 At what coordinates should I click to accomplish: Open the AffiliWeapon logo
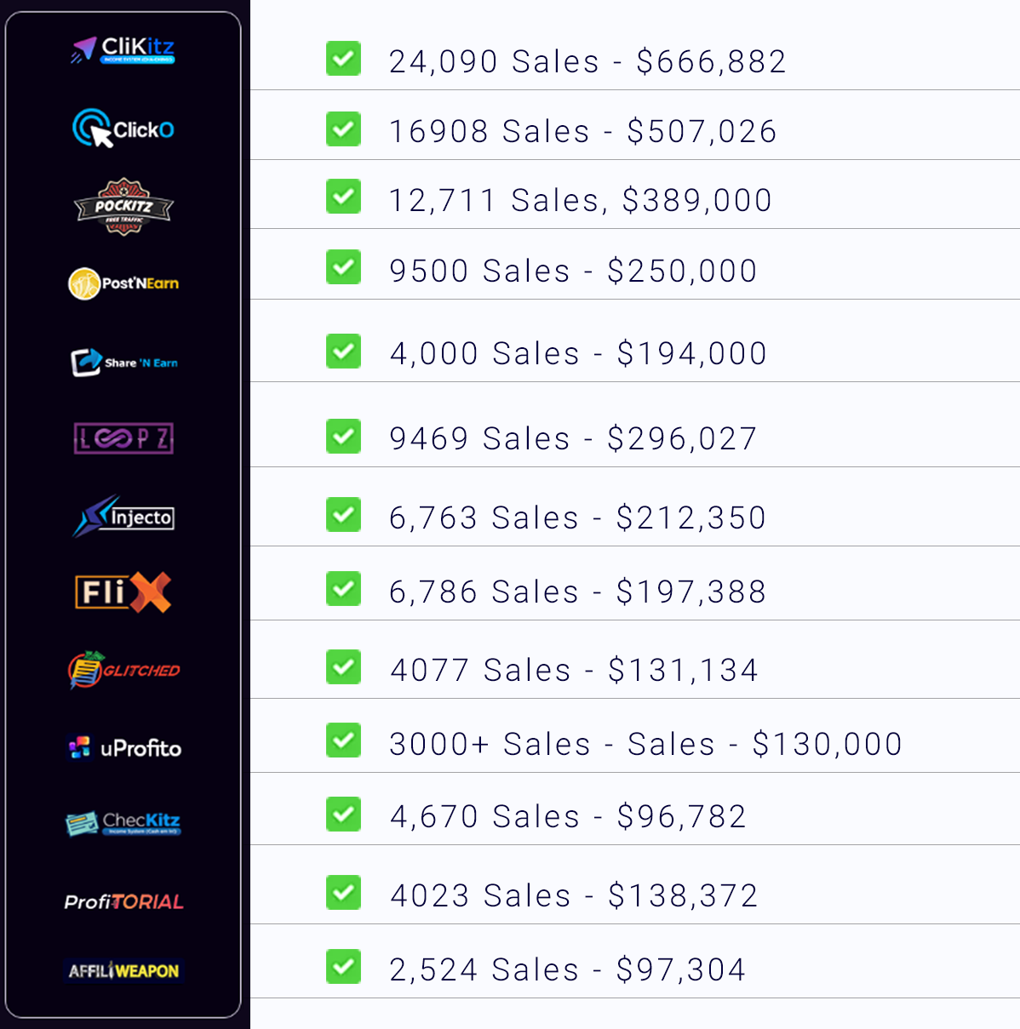123,970
